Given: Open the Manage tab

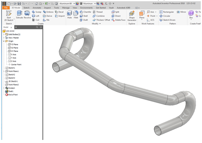Looking at the screenshot, I should [x=66, y=8].
